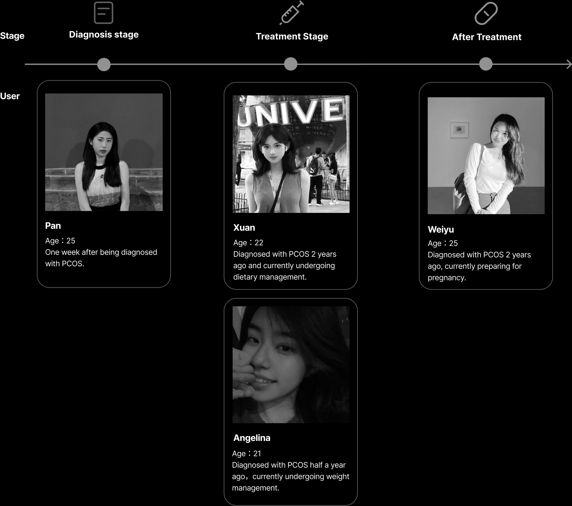Viewport: 572px width, 506px height.
Task: Click the User row label
Action: coord(10,96)
